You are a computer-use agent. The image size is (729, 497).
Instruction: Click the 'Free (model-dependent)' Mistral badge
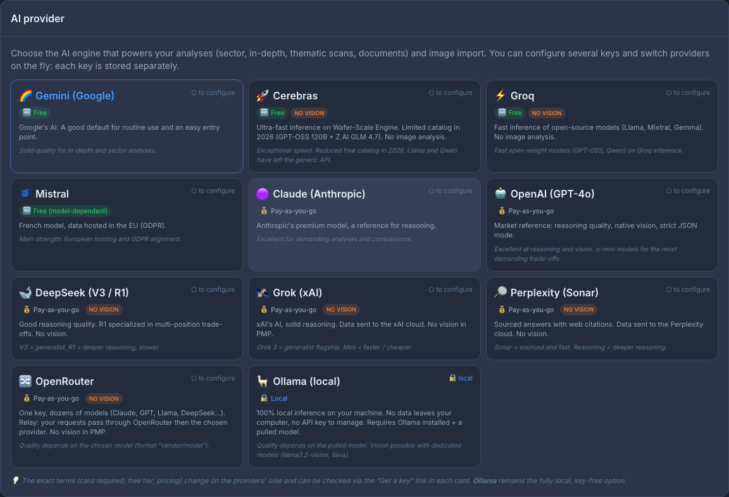(65, 211)
